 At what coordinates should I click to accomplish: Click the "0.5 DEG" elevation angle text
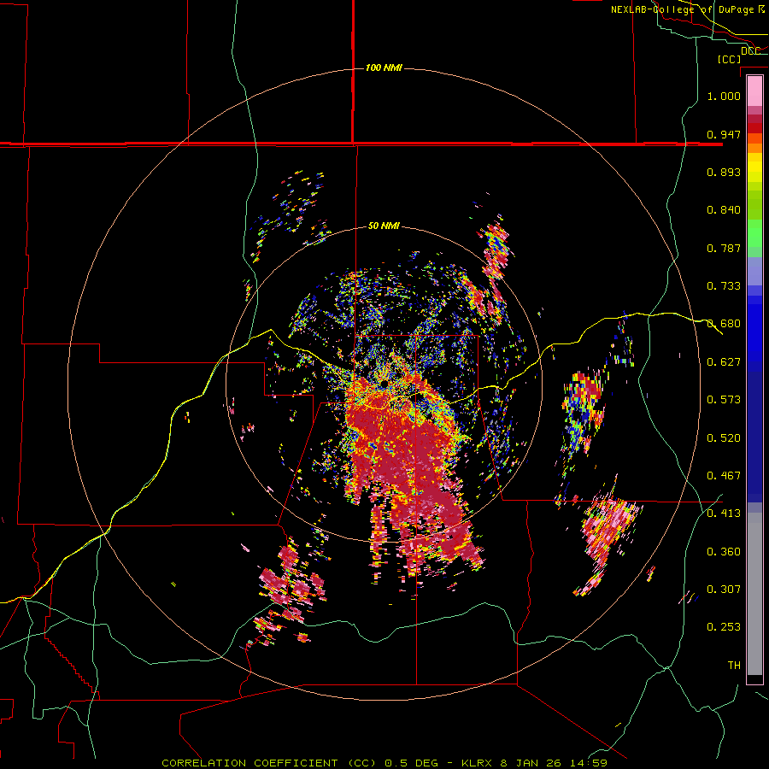click(410, 763)
